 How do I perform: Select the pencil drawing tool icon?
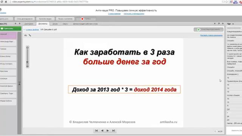(x=30, y=35)
